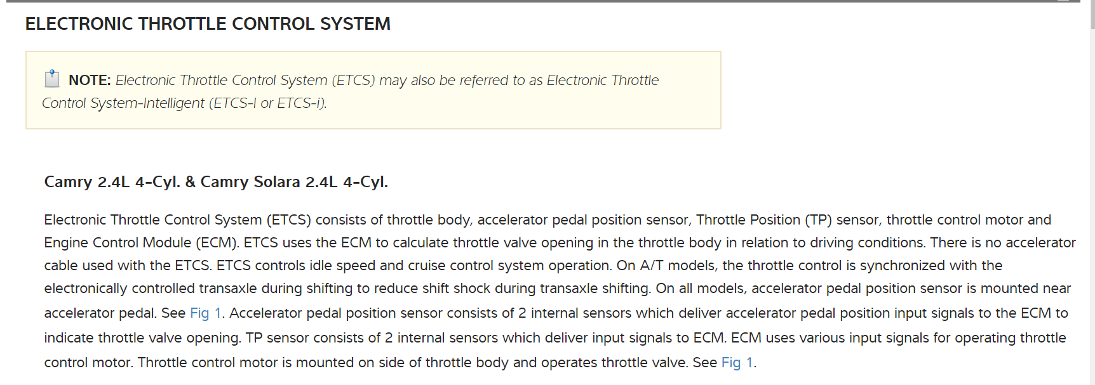Click italic 'Electronic Throttle Control System (ETCS)' in note
The image size is (1095, 385).
(245, 81)
